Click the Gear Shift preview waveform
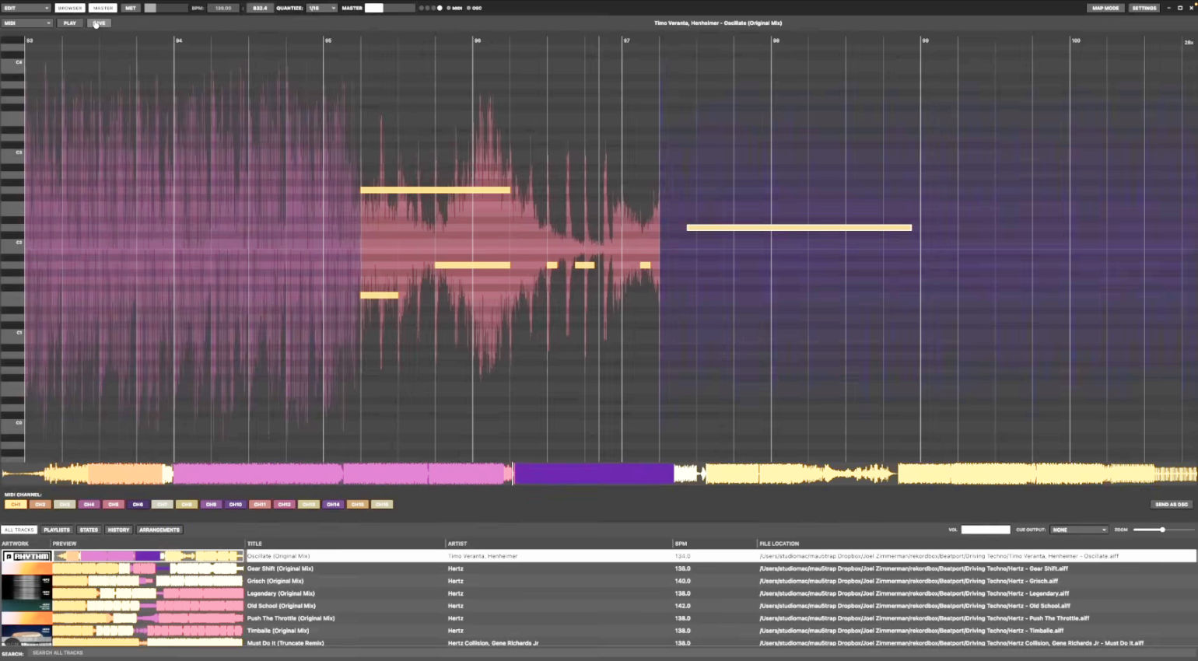1198x661 pixels. (x=148, y=568)
